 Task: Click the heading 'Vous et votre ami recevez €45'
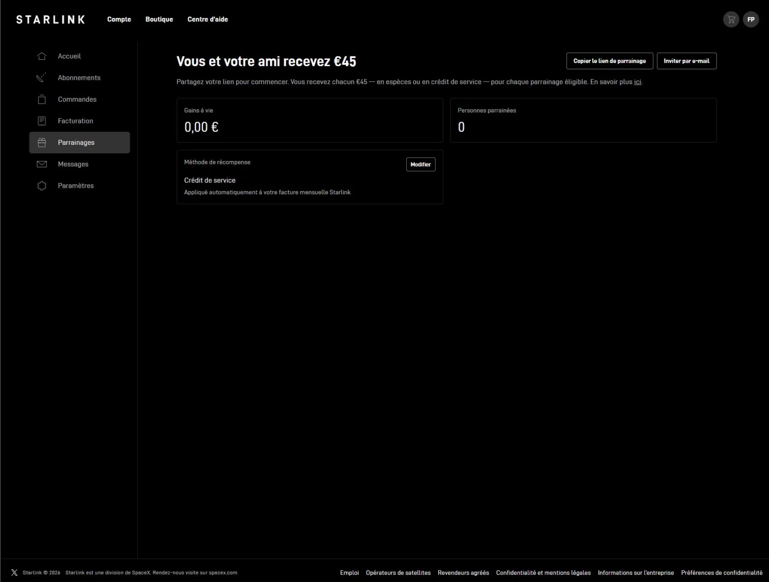click(x=266, y=61)
